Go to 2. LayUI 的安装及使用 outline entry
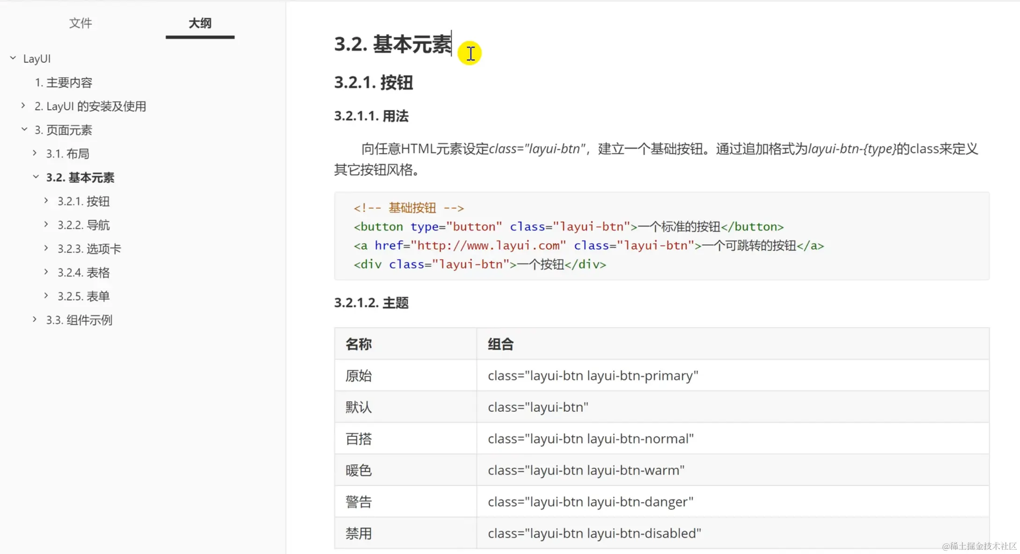 (x=90, y=106)
